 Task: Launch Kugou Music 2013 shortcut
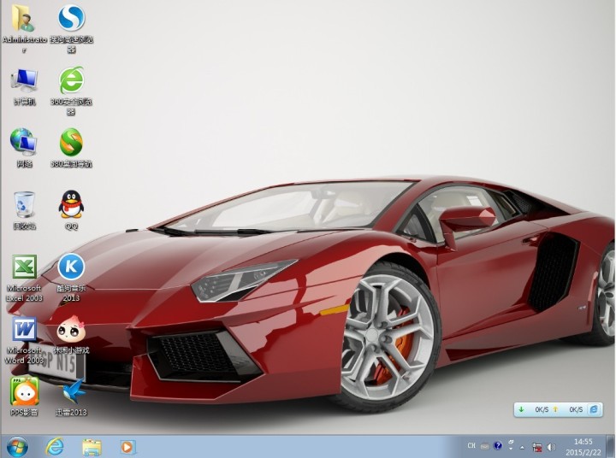click(71, 267)
